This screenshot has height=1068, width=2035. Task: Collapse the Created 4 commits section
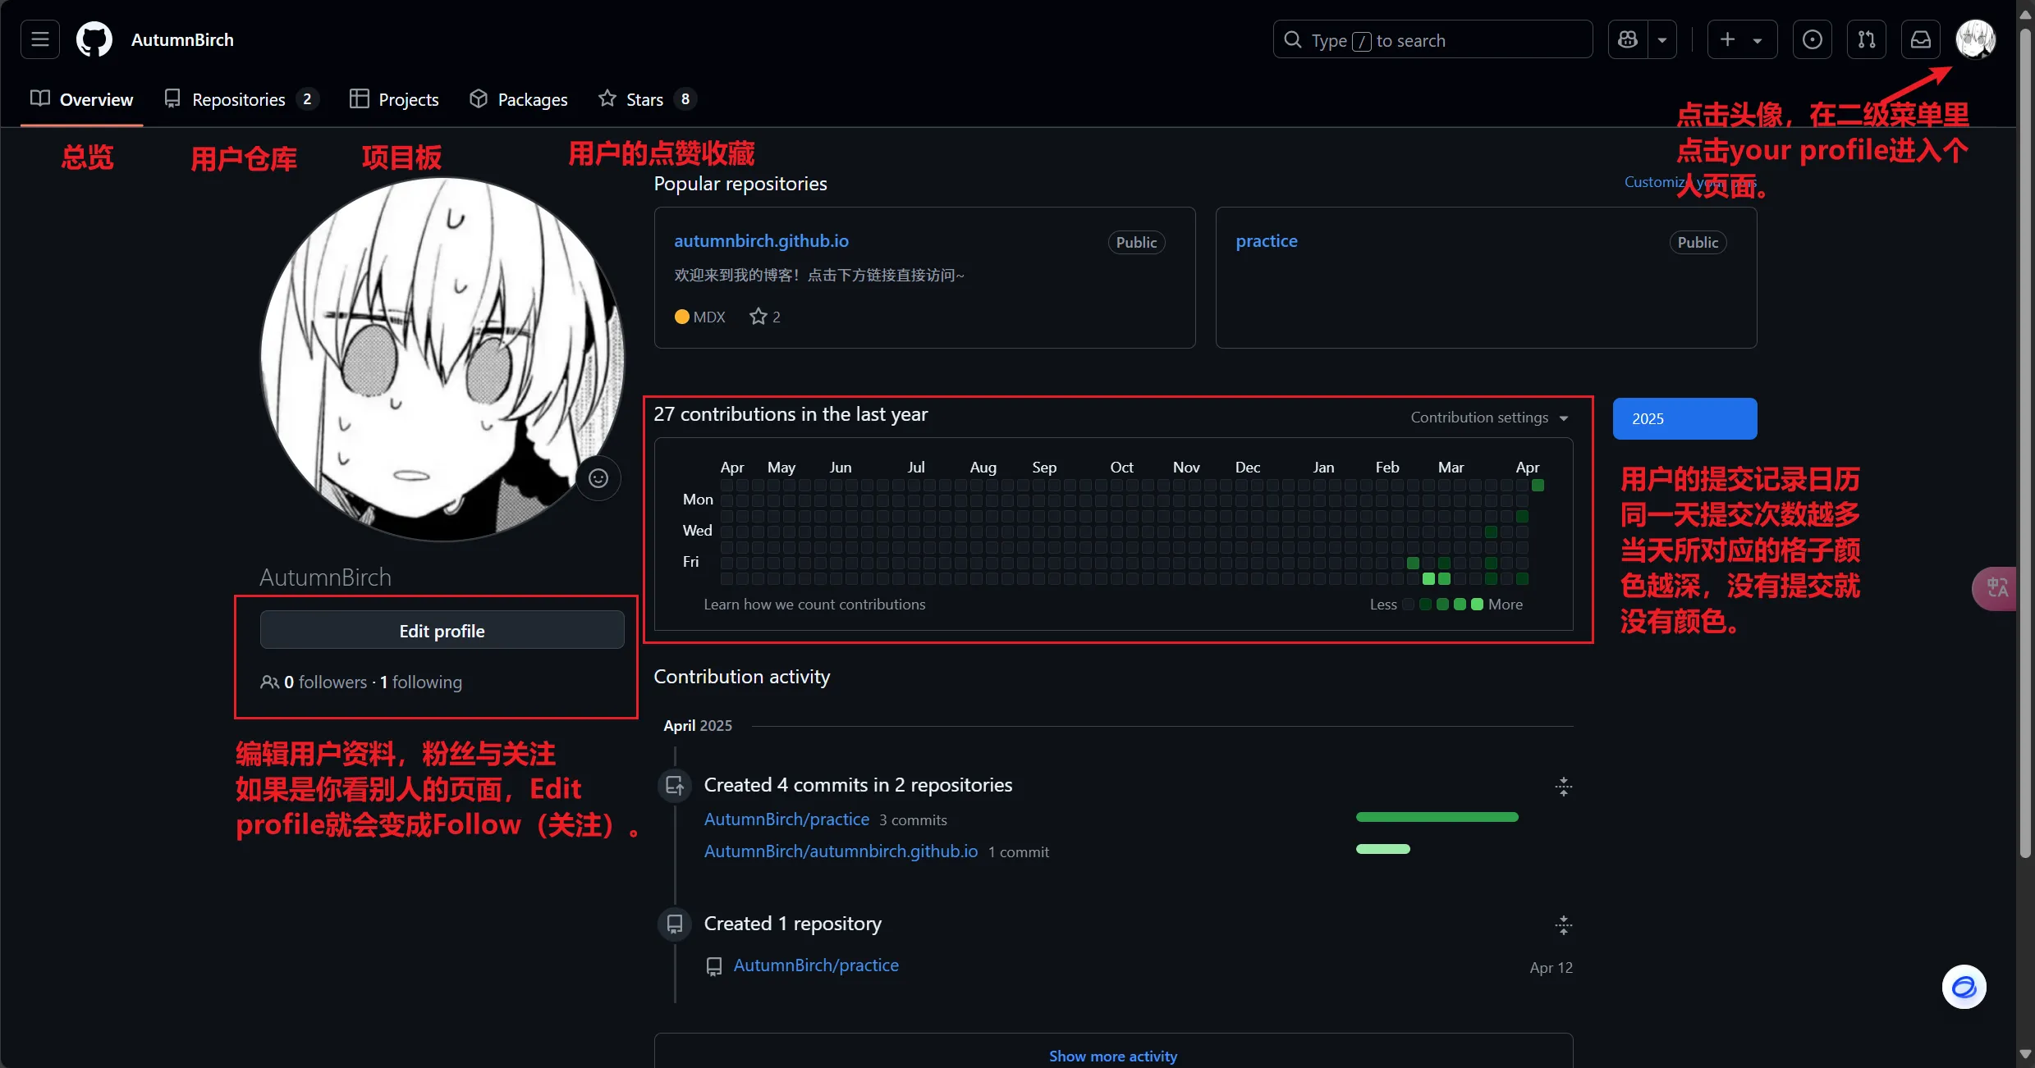1563,786
